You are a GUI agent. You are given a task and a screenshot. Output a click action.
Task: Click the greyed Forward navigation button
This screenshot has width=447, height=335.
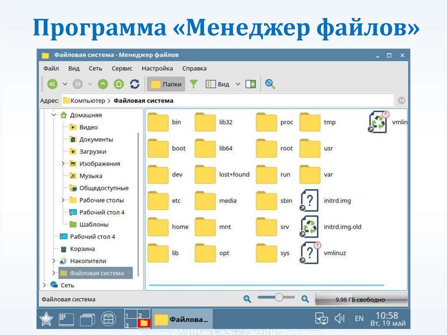coord(78,84)
